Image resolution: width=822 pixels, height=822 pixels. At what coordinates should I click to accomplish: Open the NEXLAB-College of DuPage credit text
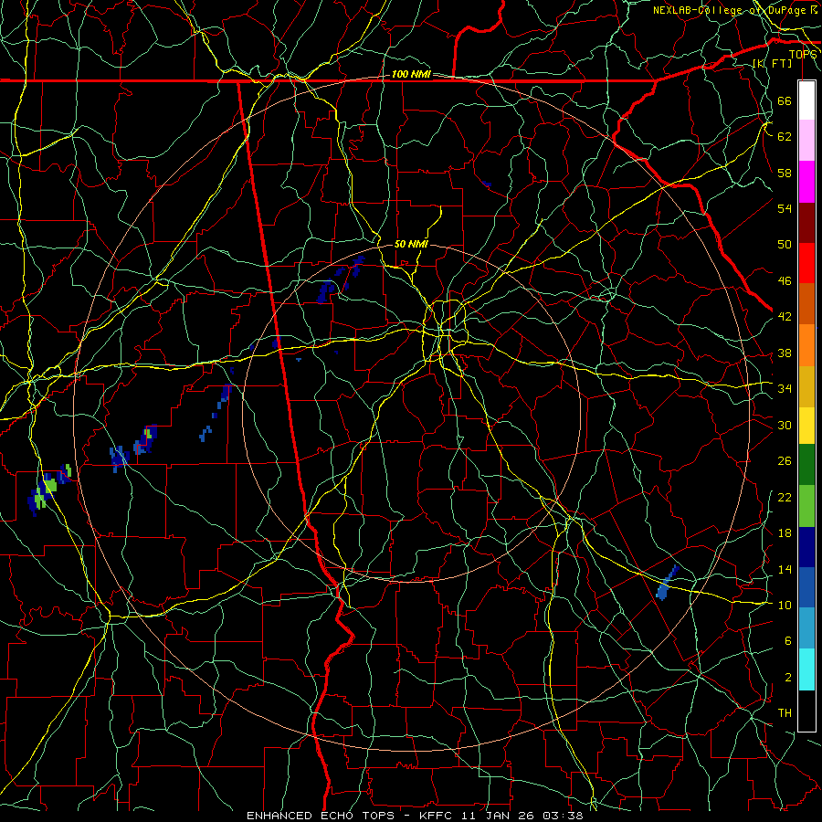[x=736, y=10]
